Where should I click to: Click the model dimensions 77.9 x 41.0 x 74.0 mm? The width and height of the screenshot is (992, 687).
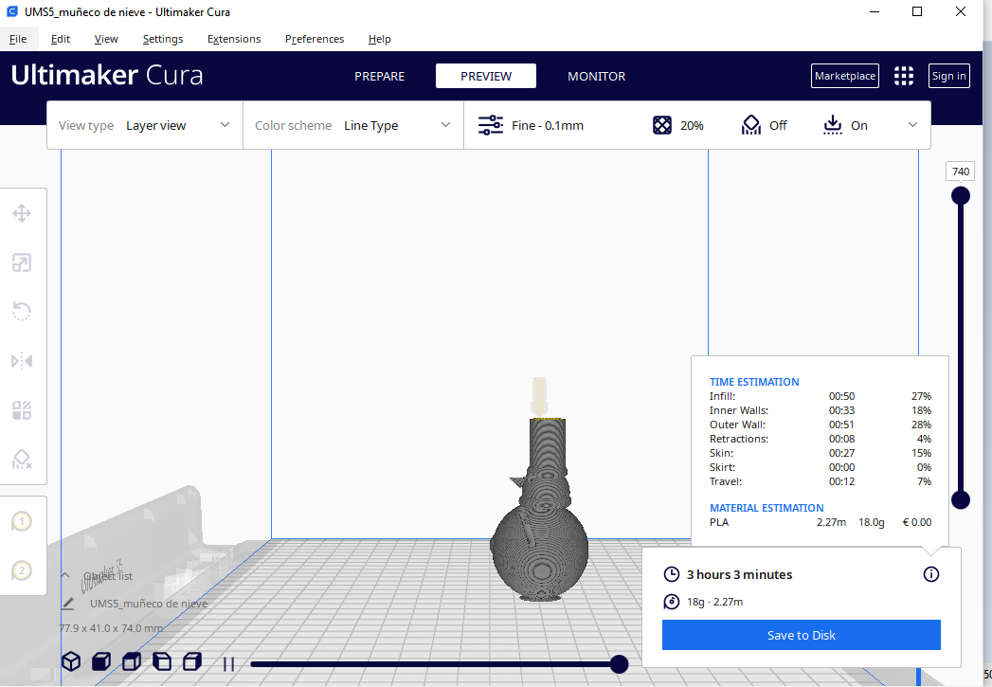click(x=111, y=628)
